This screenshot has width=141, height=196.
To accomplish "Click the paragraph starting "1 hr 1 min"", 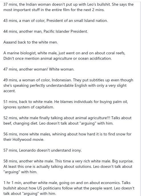I will [x=69, y=188].
